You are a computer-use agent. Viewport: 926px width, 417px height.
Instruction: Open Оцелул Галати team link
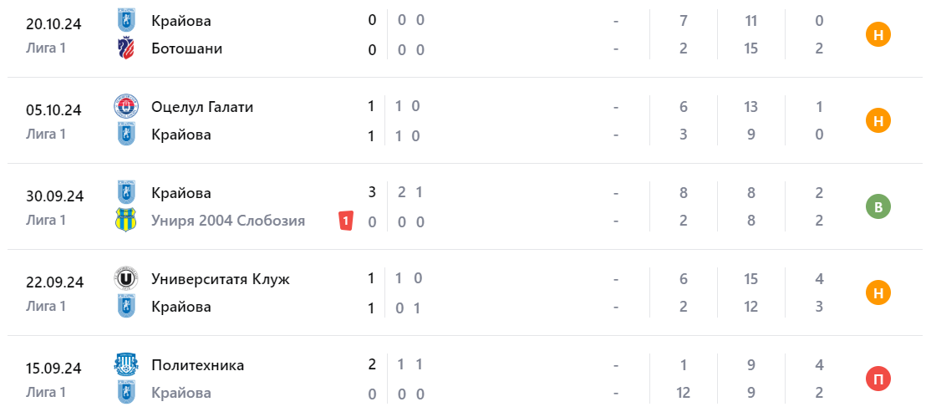tap(202, 107)
